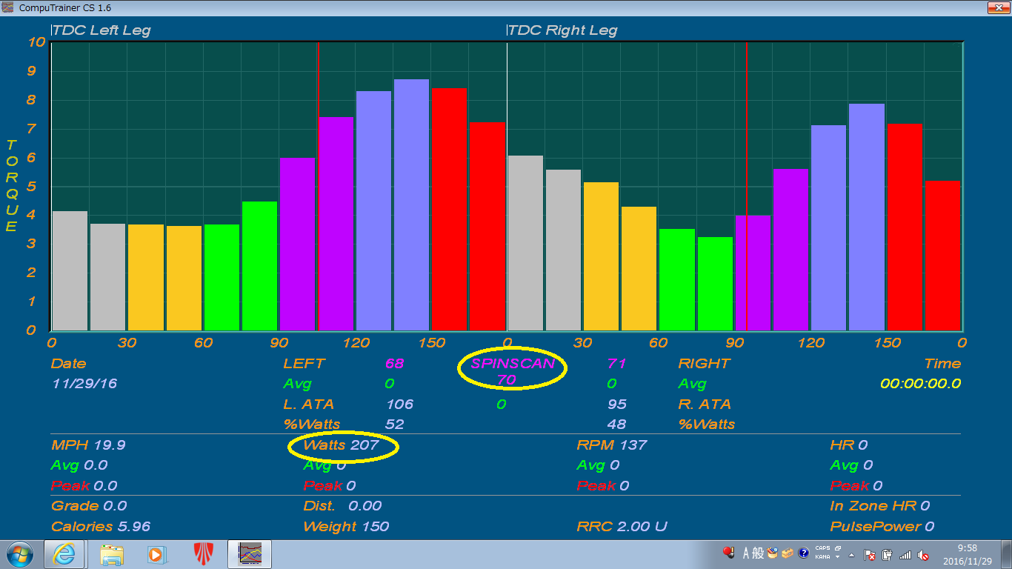Click the red ball tray icon
Image resolution: width=1012 pixels, height=569 pixels.
pyautogui.click(x=729, y=553)
